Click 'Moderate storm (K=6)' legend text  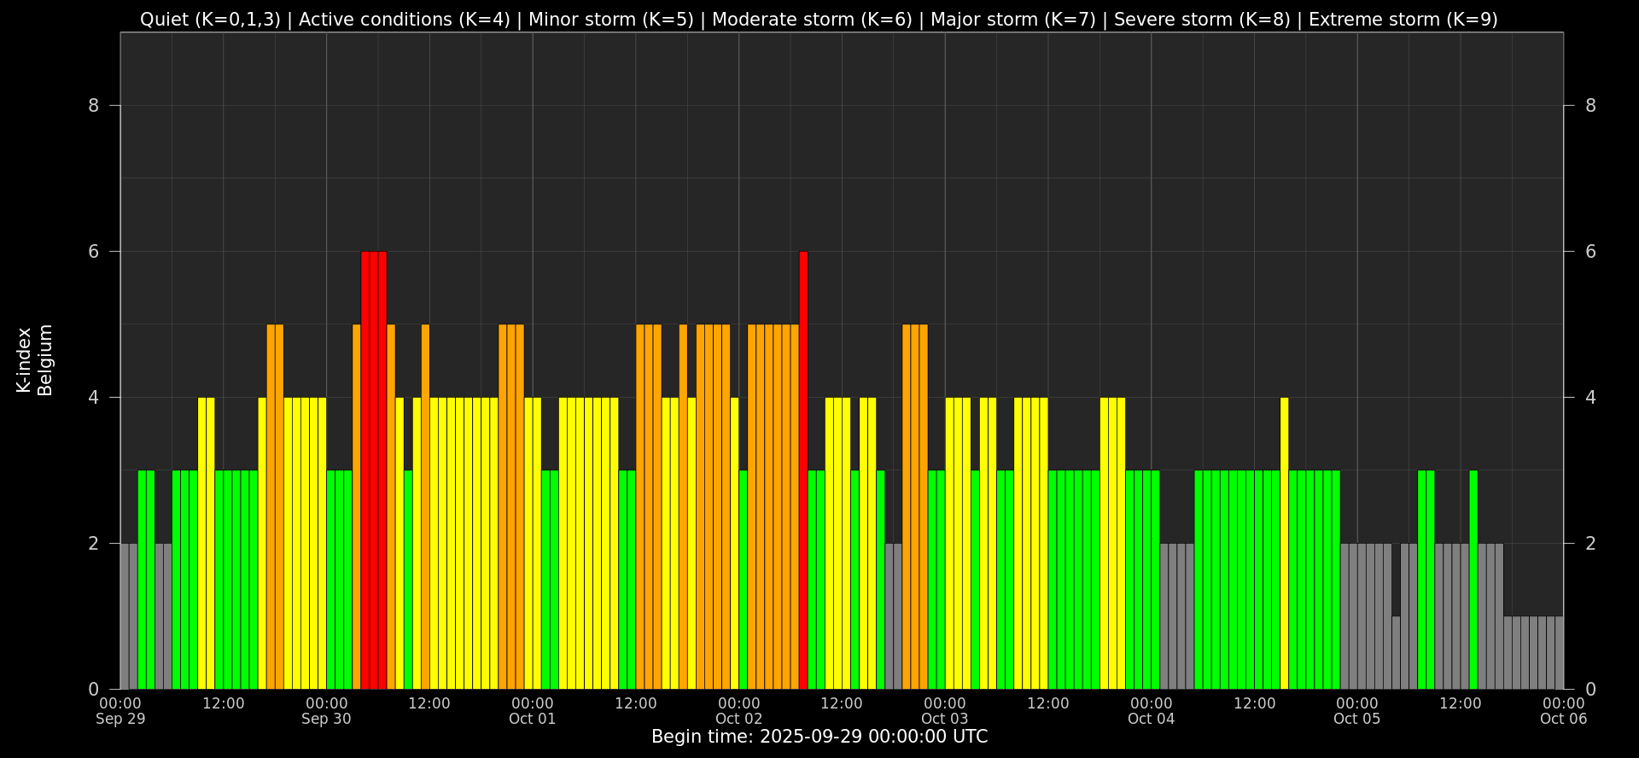pyautogui.click(x=812, y=20)
